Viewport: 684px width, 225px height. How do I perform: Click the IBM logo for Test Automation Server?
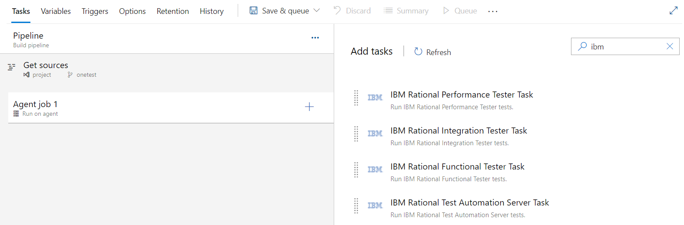pos(375,205)
